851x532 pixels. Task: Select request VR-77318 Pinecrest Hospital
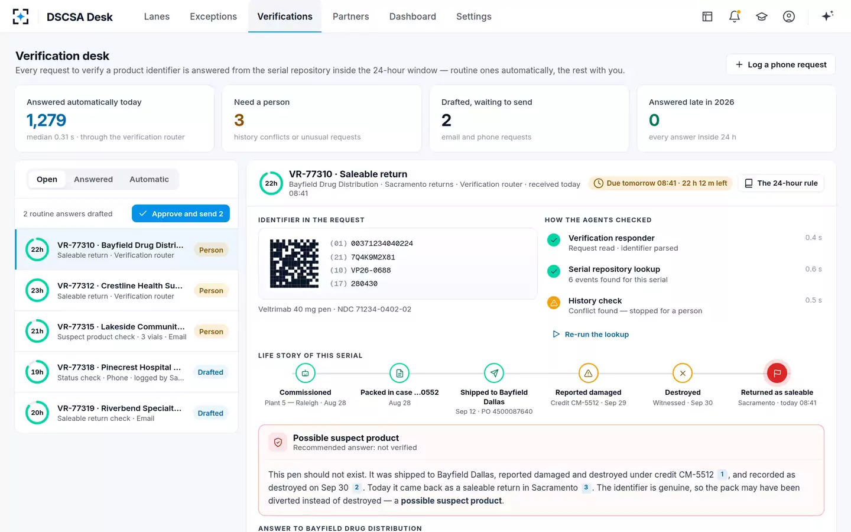(126, 372)
